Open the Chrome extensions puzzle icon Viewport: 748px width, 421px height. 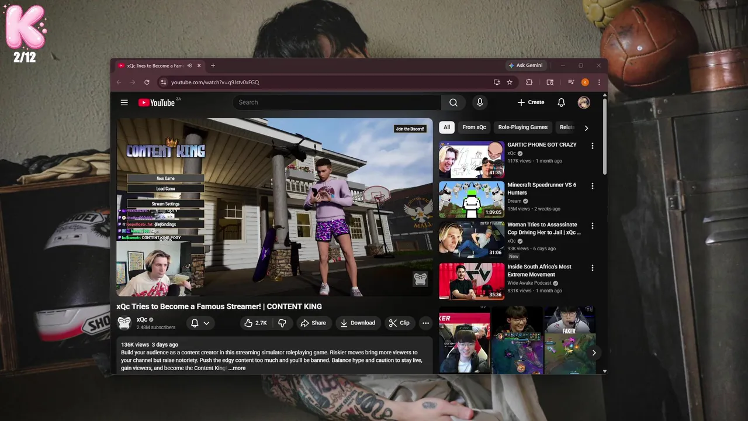[x=529, y=82]
